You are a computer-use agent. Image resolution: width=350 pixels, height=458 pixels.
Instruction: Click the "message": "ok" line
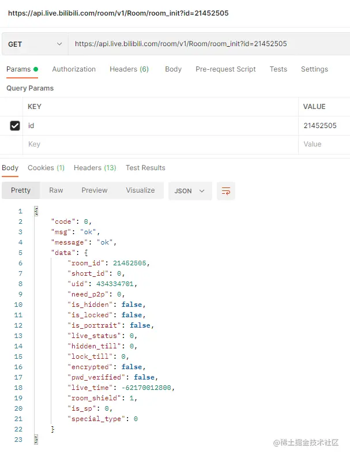tap(84, 242)
